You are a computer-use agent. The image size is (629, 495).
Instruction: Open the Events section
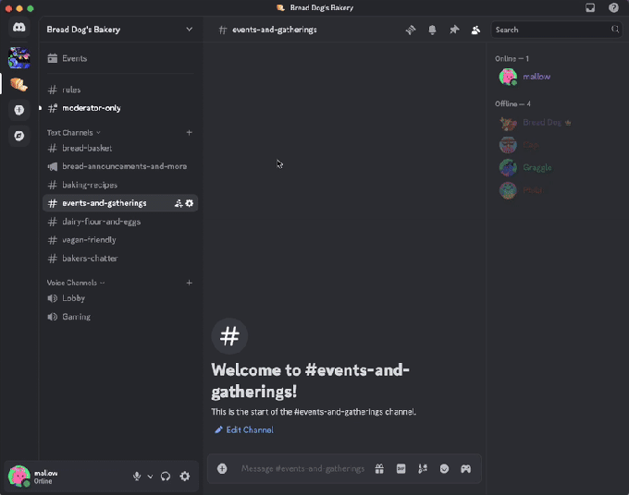[74, 58]
